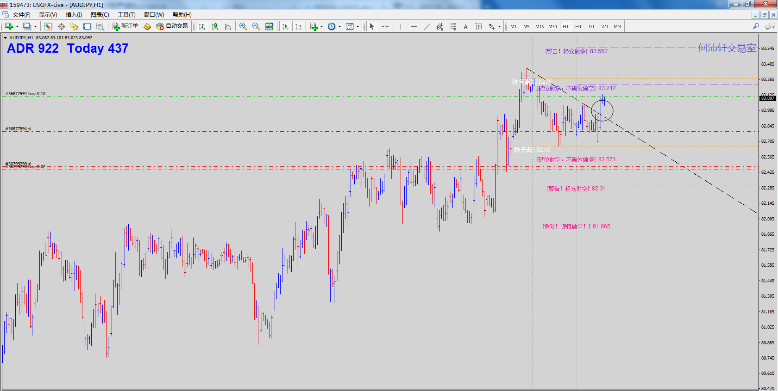The height and width of the screenshot is (391, 778).
Task: Click the Periods clock icon
Action: (x=332, y=26)
